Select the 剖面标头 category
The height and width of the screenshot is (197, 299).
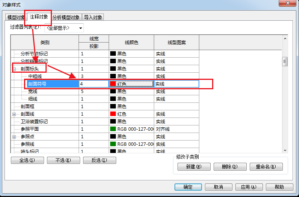(30, 69)
